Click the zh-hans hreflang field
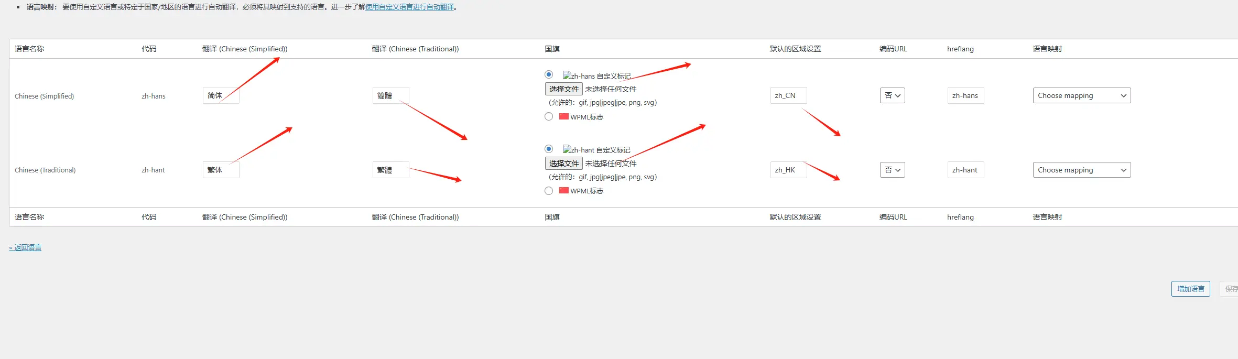This screenshot has width=1238, height=359. pos(966,95)
